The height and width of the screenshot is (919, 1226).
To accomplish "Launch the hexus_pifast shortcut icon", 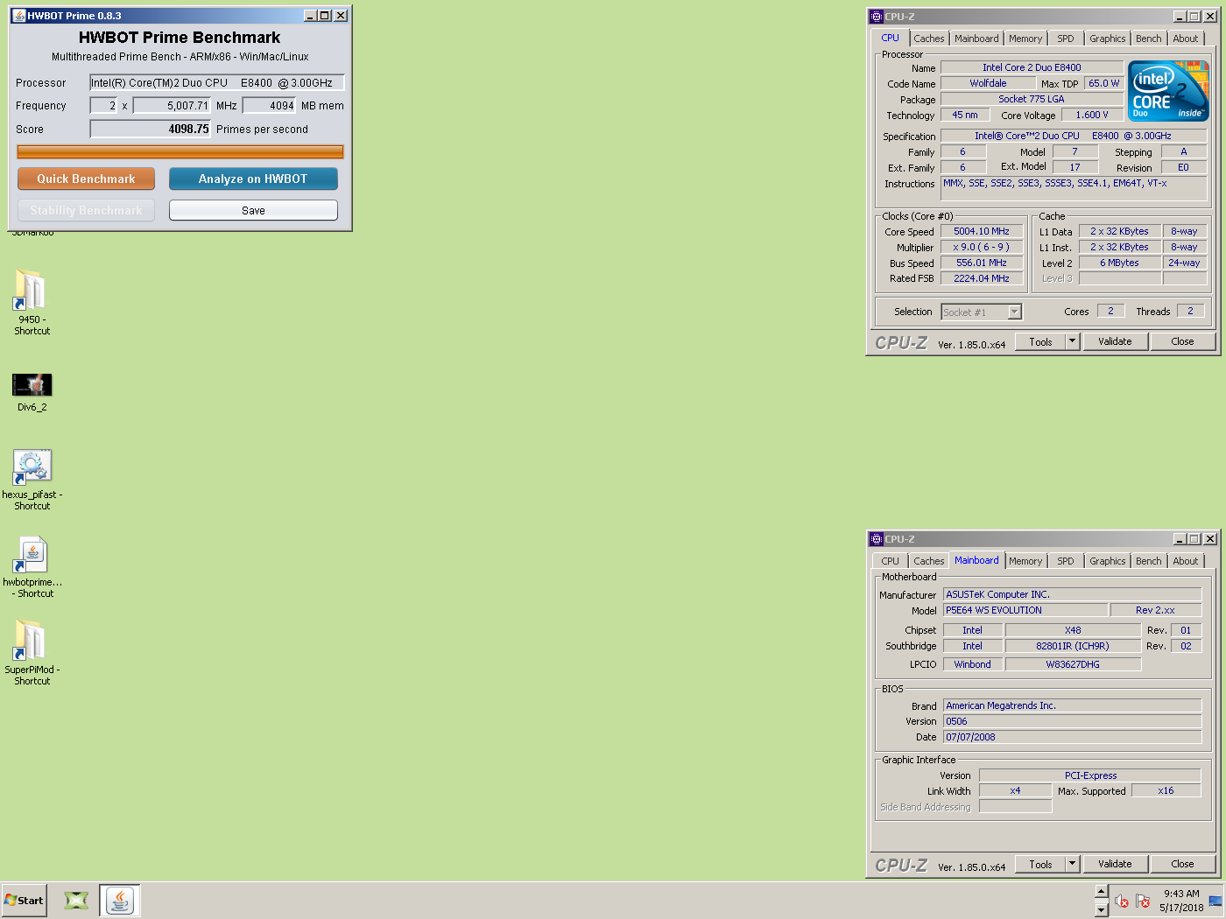I will [32, 467].
